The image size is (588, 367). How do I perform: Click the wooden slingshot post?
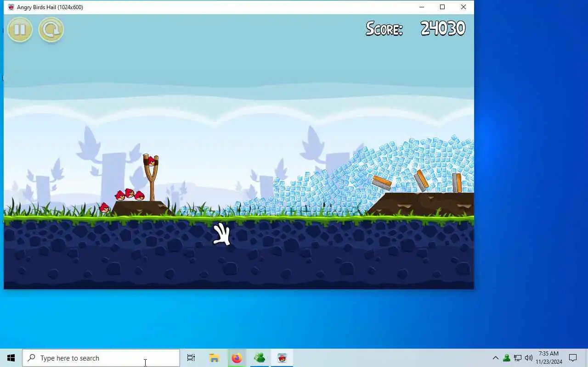click(151, 179)
